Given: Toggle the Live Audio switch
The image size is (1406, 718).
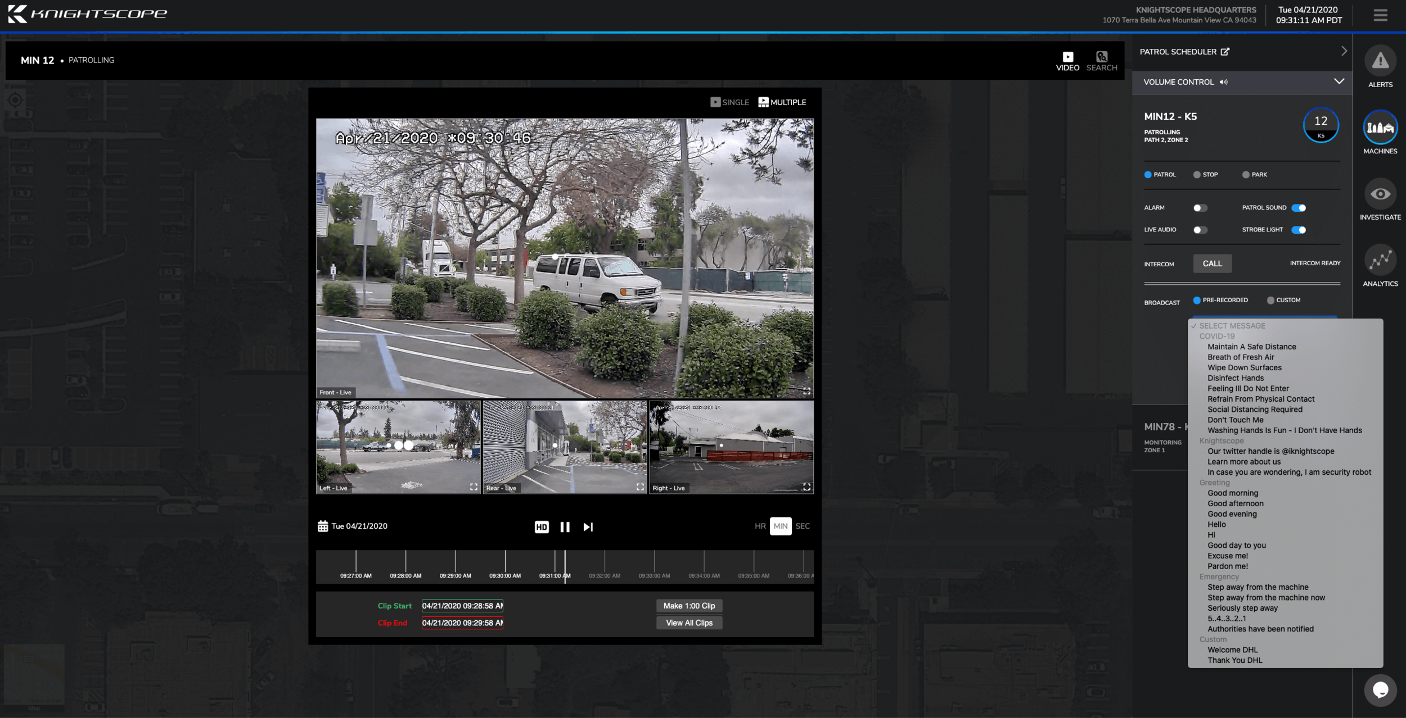Looking at the screenshot, I should [1200, 230].
